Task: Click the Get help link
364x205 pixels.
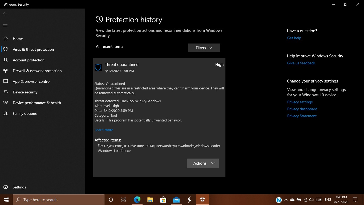Action: tap(294, 38)
